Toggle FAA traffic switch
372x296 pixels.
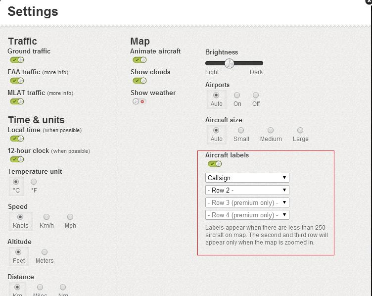tap(17, 81)
